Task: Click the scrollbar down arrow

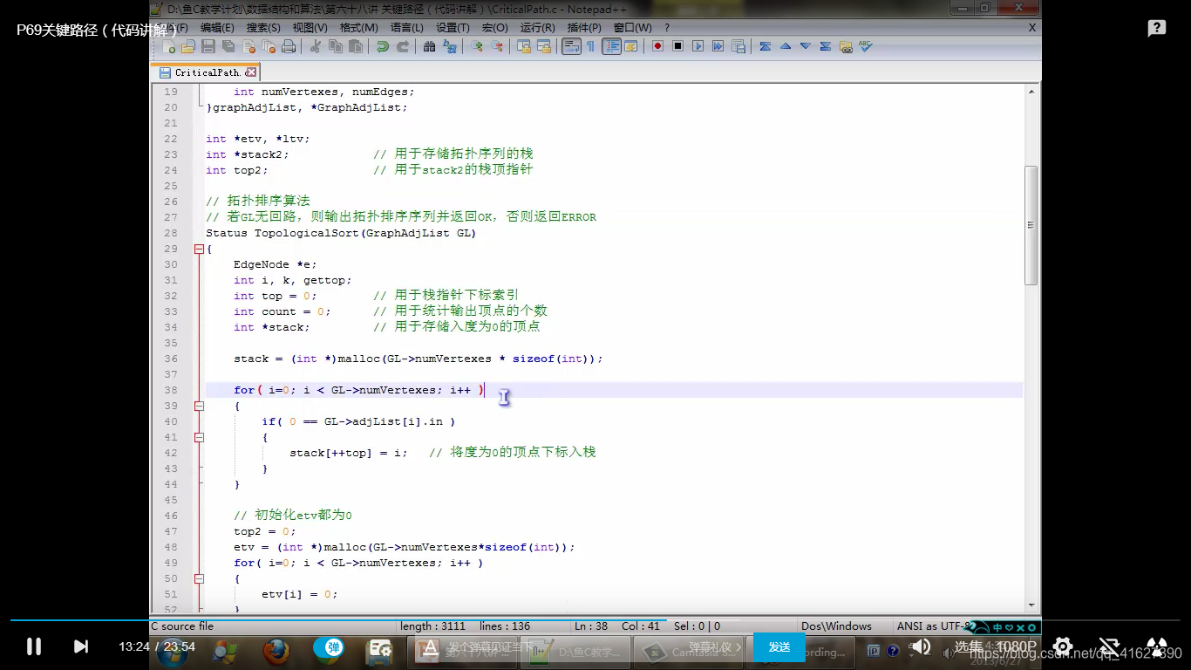Action: (x=1031, y=605)
